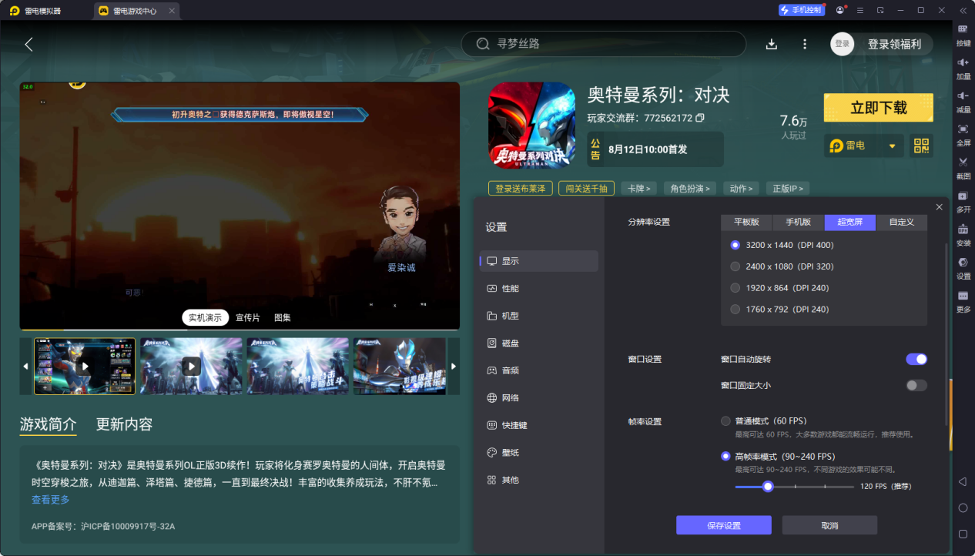
Task: Open 多开 multi-instance tool
Action: [963, 201]
